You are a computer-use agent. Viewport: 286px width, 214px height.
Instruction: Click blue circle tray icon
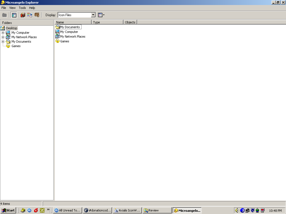point(242,211)
